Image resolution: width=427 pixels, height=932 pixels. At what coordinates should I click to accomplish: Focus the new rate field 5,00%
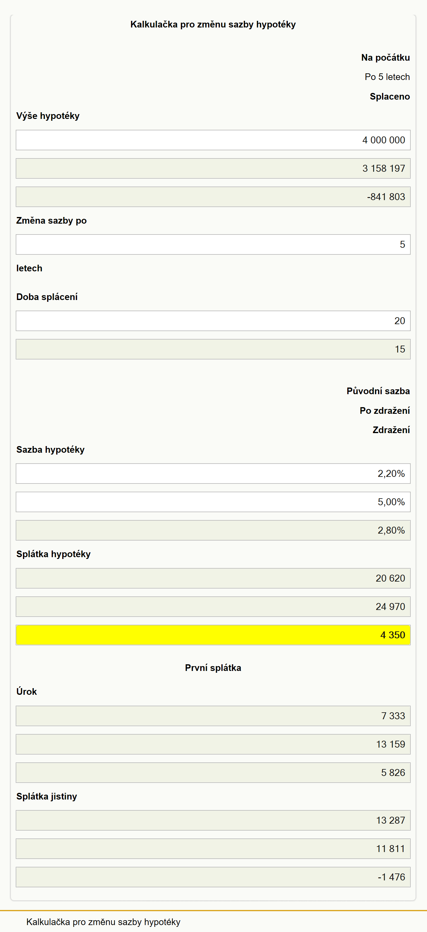tap(213, 502)
